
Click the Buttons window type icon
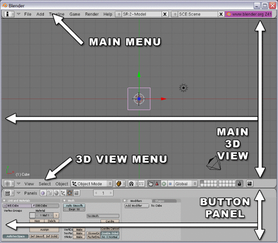point(7,193)
